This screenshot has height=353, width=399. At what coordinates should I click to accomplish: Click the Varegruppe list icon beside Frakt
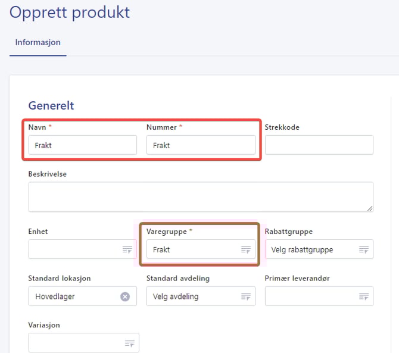tap(245, 250)
